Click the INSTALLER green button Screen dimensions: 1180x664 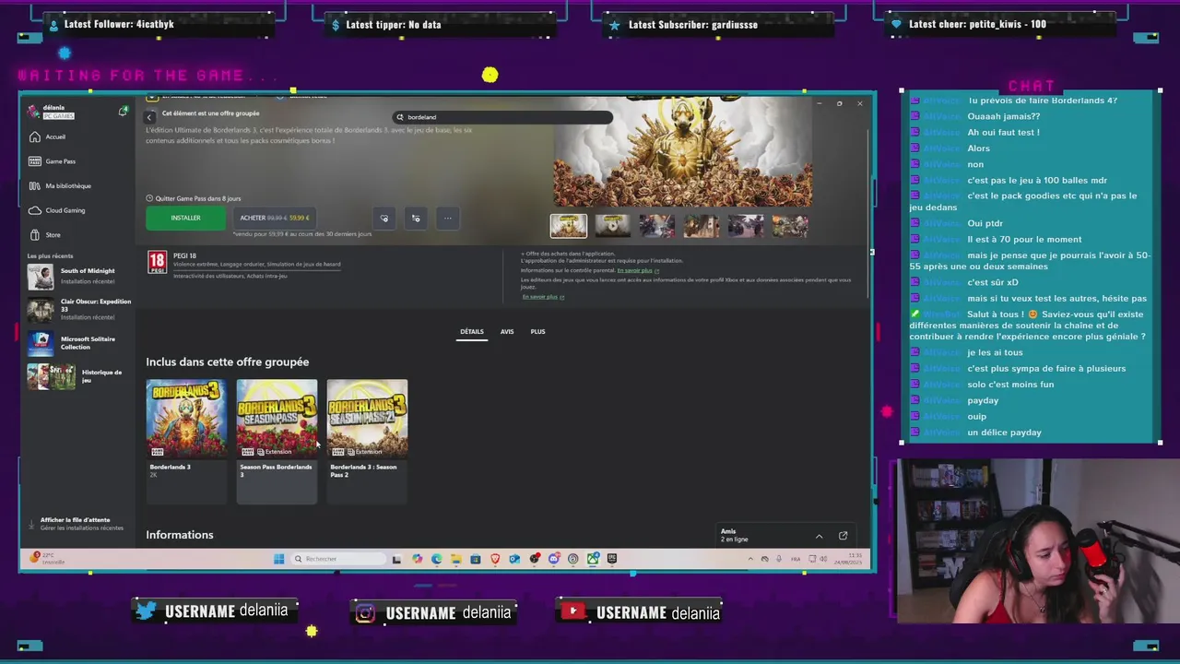185,218
